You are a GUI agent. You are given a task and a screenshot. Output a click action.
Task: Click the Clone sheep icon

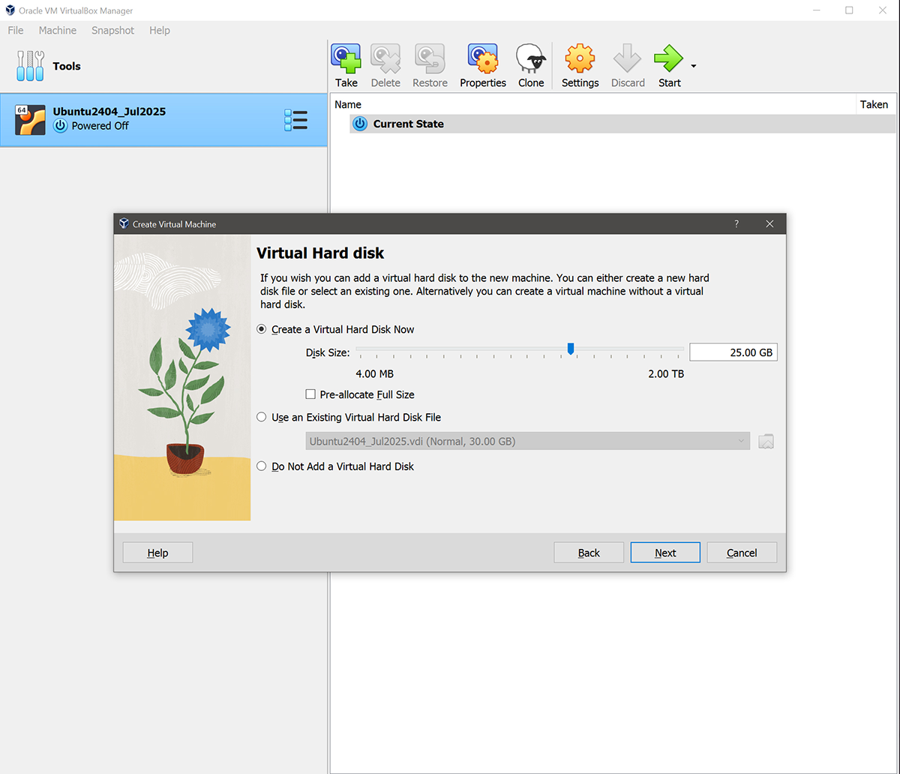point(531,58)
